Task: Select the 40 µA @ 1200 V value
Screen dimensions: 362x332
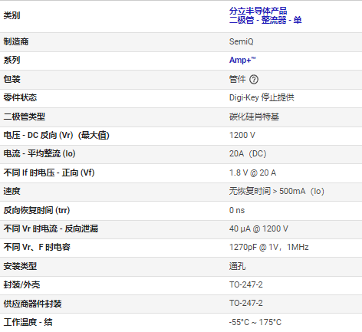Action: (258, 228)
